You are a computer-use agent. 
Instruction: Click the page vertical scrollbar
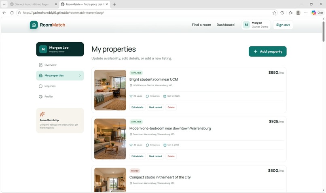323,31
